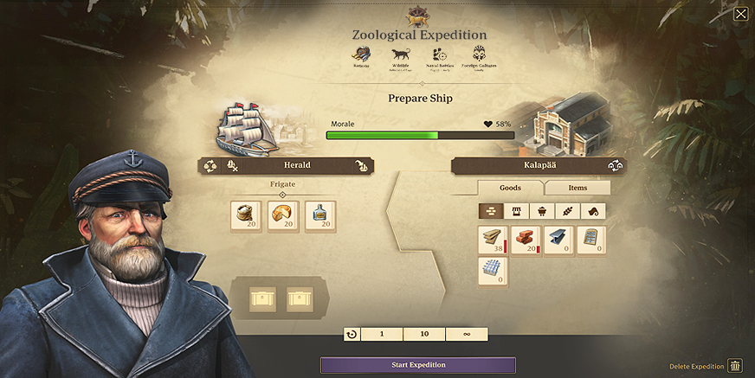The width and height of the screenshot is (755, 378).
Task: Click the unload cargo icon next to Herald
Action: (232, 166)
